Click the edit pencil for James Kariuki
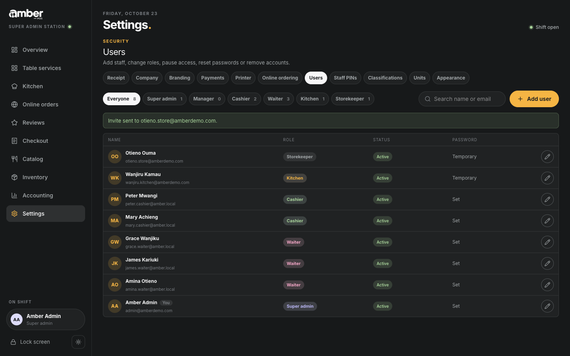Screen dimensions: 570x356 point(547,263)
